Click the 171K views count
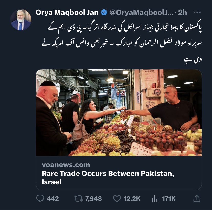Image resolution: width=212 pixels, height=210 pixels. pyautogui.click(x=168, y=199)
